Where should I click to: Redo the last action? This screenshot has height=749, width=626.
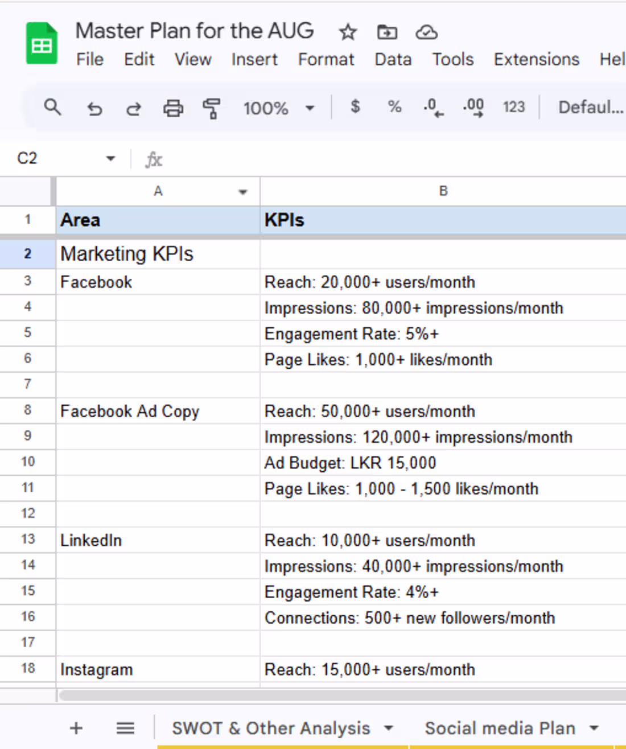(x=134, y=108)
